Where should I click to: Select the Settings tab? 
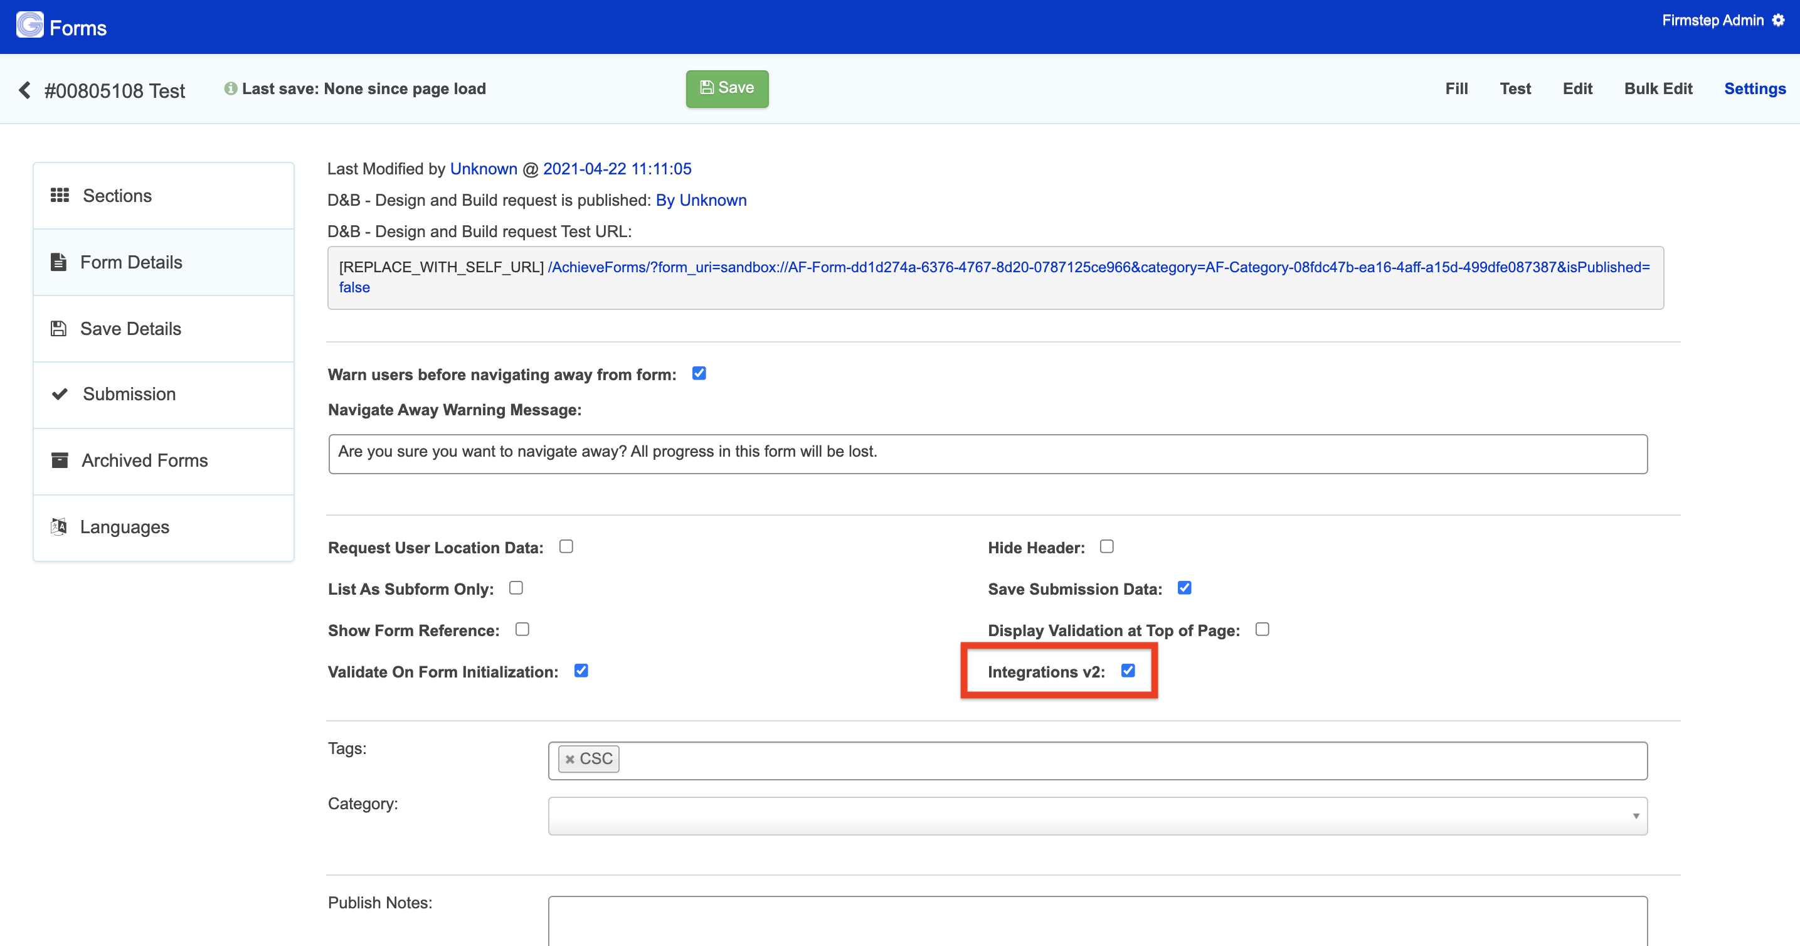(x=1755, y=88)
